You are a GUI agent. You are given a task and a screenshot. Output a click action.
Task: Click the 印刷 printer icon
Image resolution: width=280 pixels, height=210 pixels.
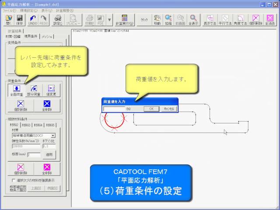pyautogui.click(x=90, y=20)
